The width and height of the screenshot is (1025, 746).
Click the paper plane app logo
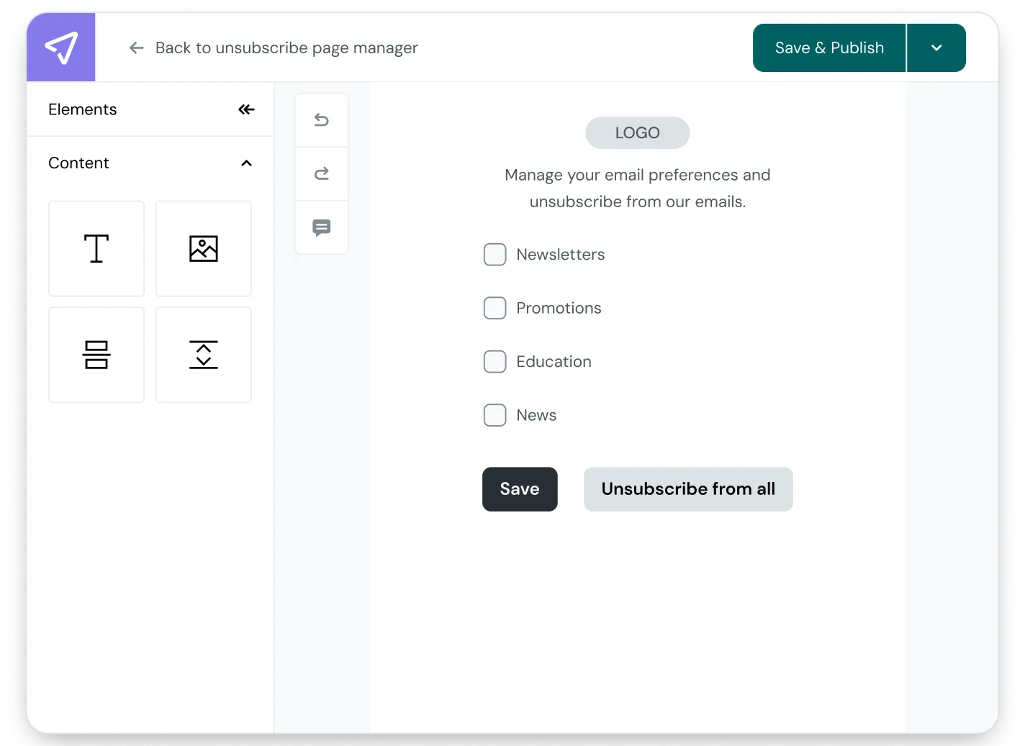click(60, 47)
